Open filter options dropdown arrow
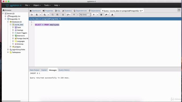 [78, 15]
